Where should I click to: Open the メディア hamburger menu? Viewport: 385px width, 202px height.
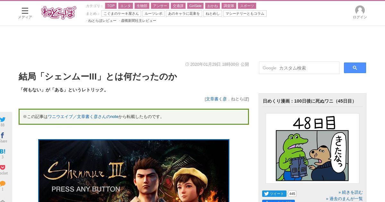tap(25, 13)
